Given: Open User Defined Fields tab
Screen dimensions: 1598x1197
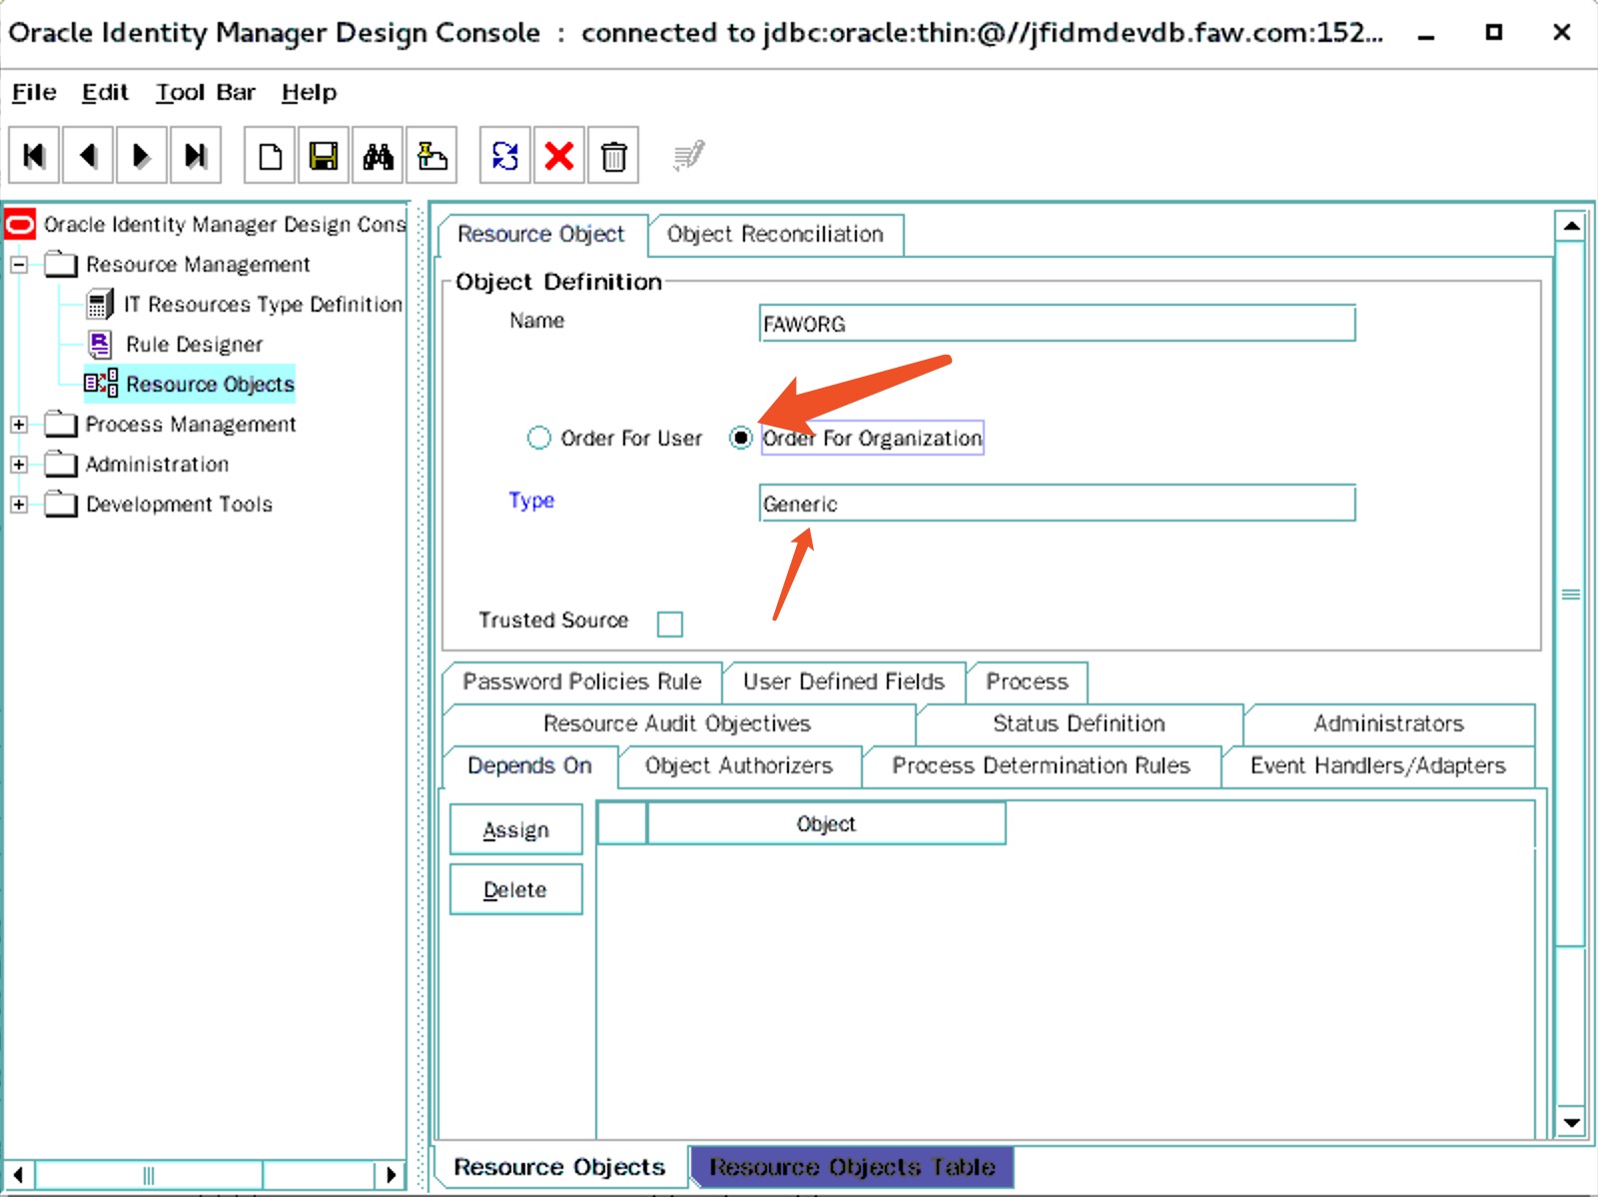Looking at the screenshot, I should pyautogui.click(x=844, y=681).
